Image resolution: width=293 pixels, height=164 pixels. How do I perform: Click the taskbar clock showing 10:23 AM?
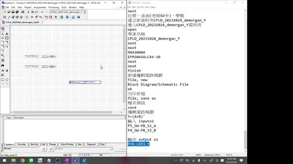[x=232, y=160]
